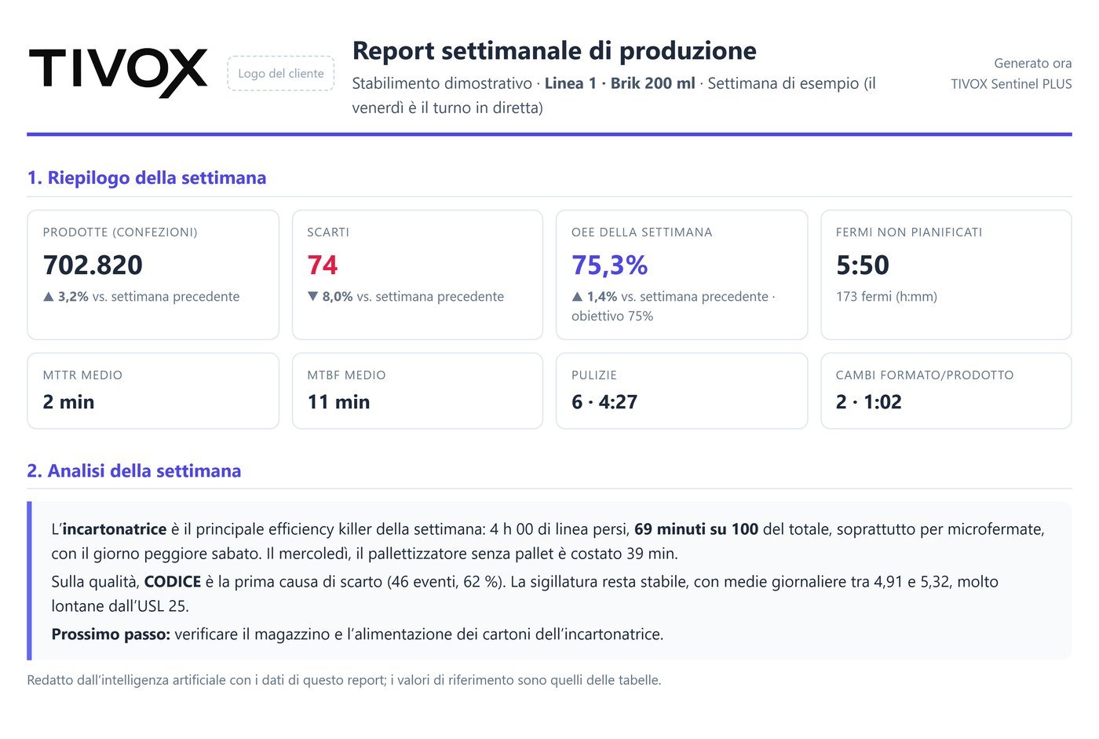Click the bold word 'CODICE' in the analysis
The height and width of the screenshot is (739, 1099).
click(173, 582)
